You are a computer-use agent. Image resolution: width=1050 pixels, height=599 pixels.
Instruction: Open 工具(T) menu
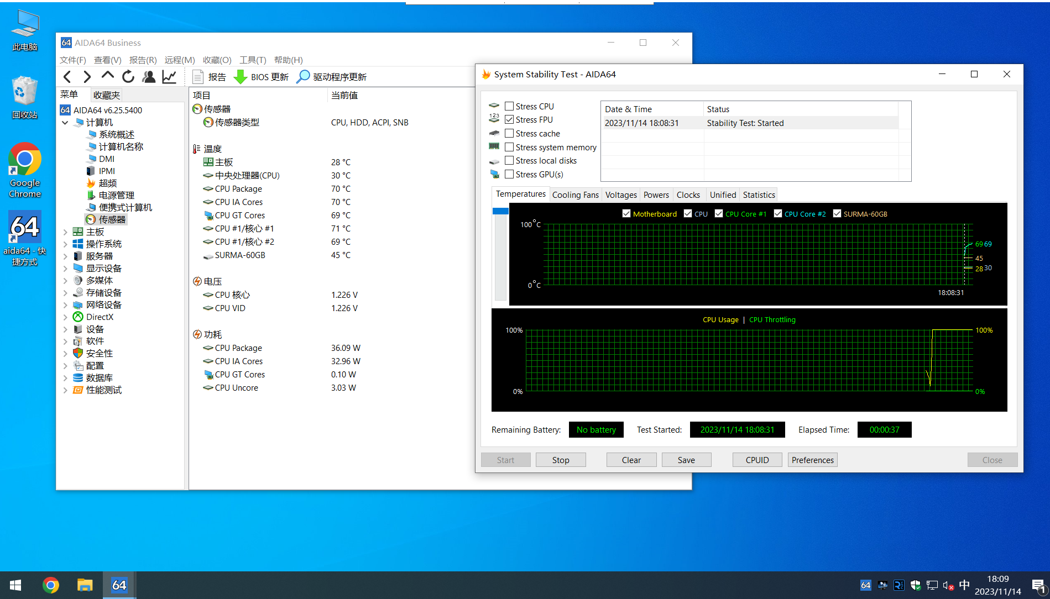[x=253, y=60]
